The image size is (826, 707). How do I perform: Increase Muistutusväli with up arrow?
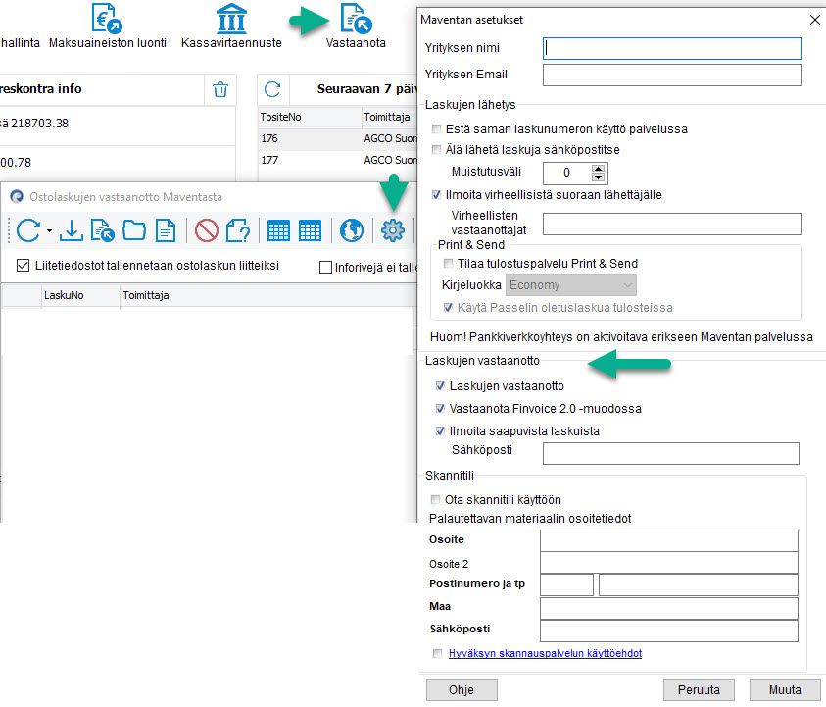click(x=598, y=169)
